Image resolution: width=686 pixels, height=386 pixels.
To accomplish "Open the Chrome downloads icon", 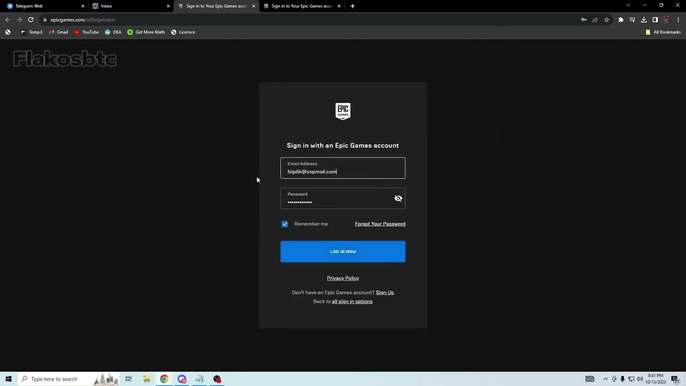I will 644,20.
